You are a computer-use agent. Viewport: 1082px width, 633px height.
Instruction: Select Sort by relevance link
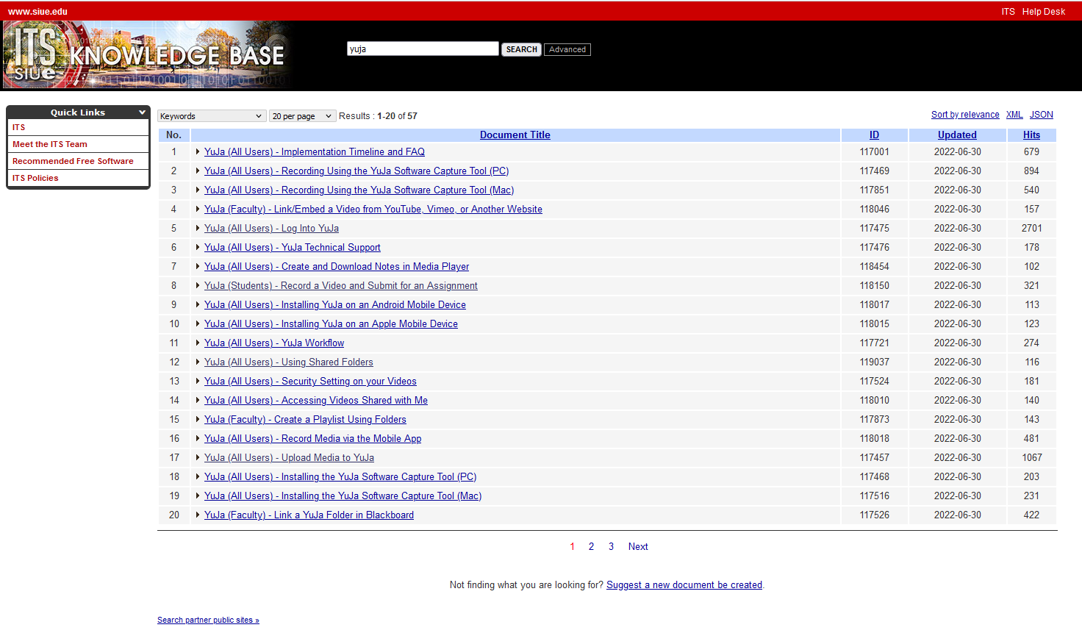(x=965, y=115)
